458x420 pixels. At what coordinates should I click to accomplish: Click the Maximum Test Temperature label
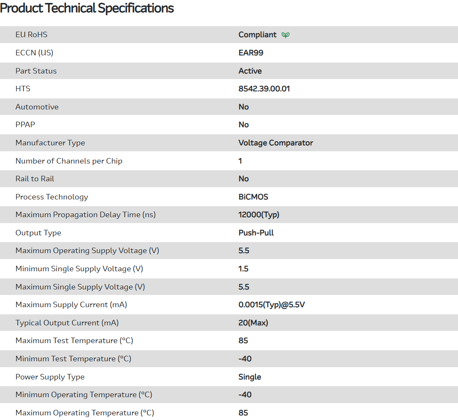click(74, 341)
